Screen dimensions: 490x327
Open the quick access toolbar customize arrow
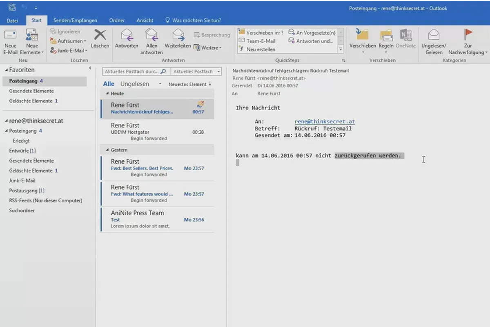click(36, 8)
